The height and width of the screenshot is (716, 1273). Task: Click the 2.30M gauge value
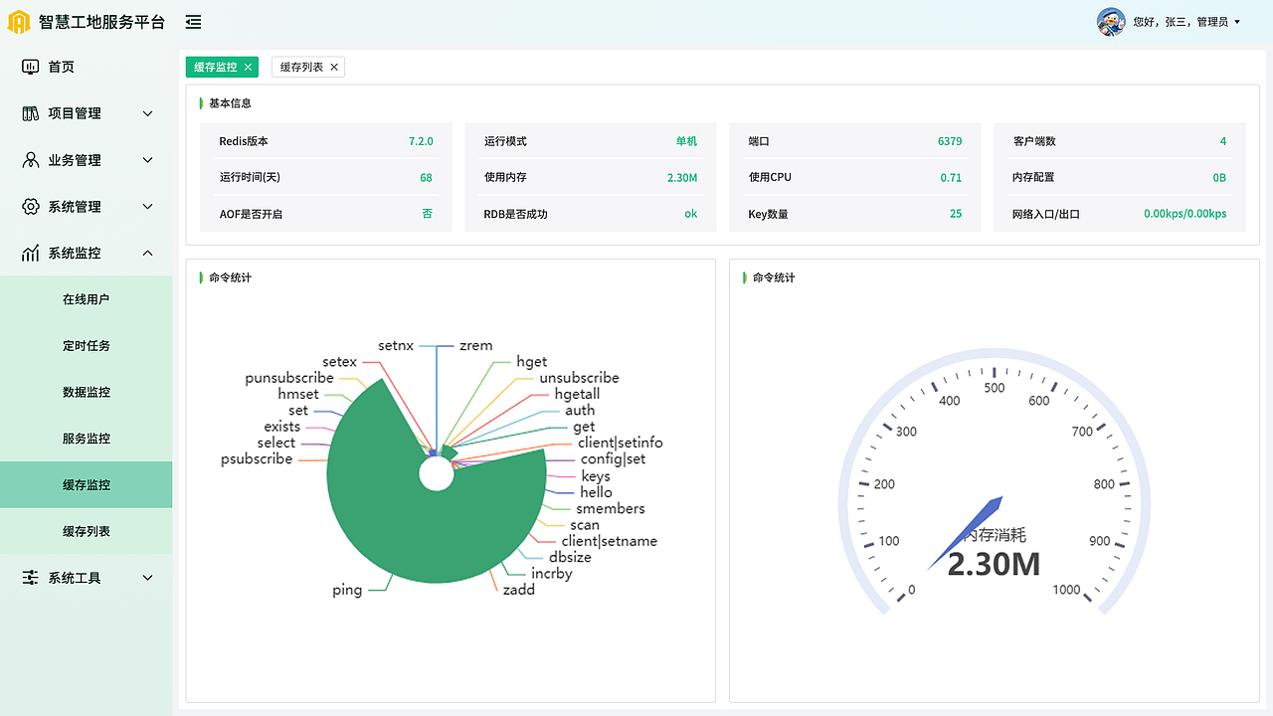(994, 564)
